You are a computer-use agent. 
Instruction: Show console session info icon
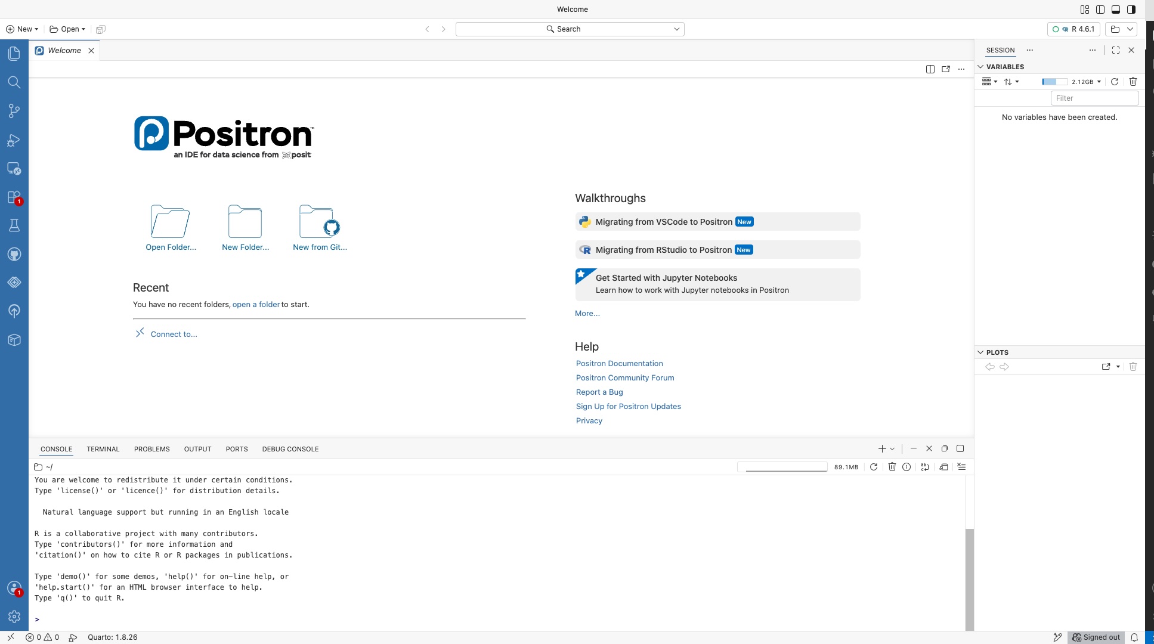[x=907, y=467]
